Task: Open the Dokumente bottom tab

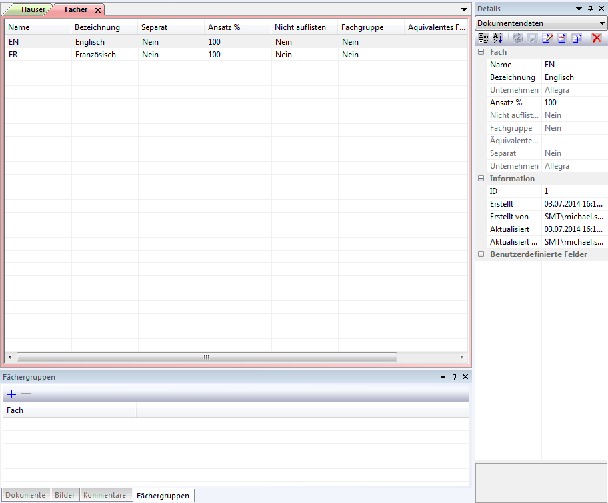Action: pos(26,495)
